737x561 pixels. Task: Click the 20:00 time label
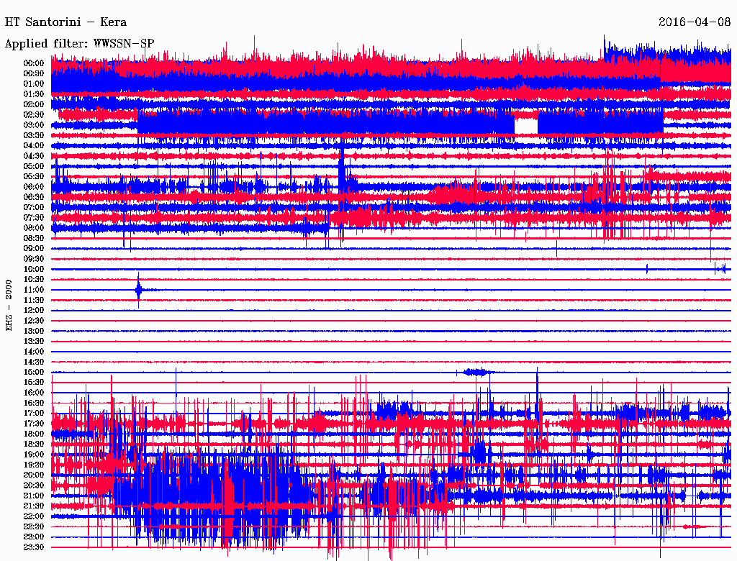[x=34, y=475]
